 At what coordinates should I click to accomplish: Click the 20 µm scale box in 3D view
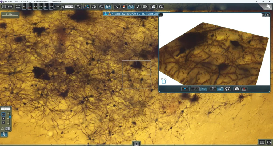pos(164,82)
